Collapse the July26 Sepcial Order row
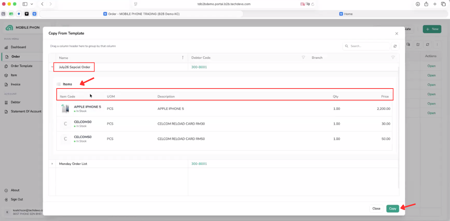The height and width of the screenshot is (221, 450). [x=52, y=67]
